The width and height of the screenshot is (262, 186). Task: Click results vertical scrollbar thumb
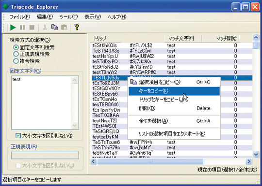pos(256,45)
